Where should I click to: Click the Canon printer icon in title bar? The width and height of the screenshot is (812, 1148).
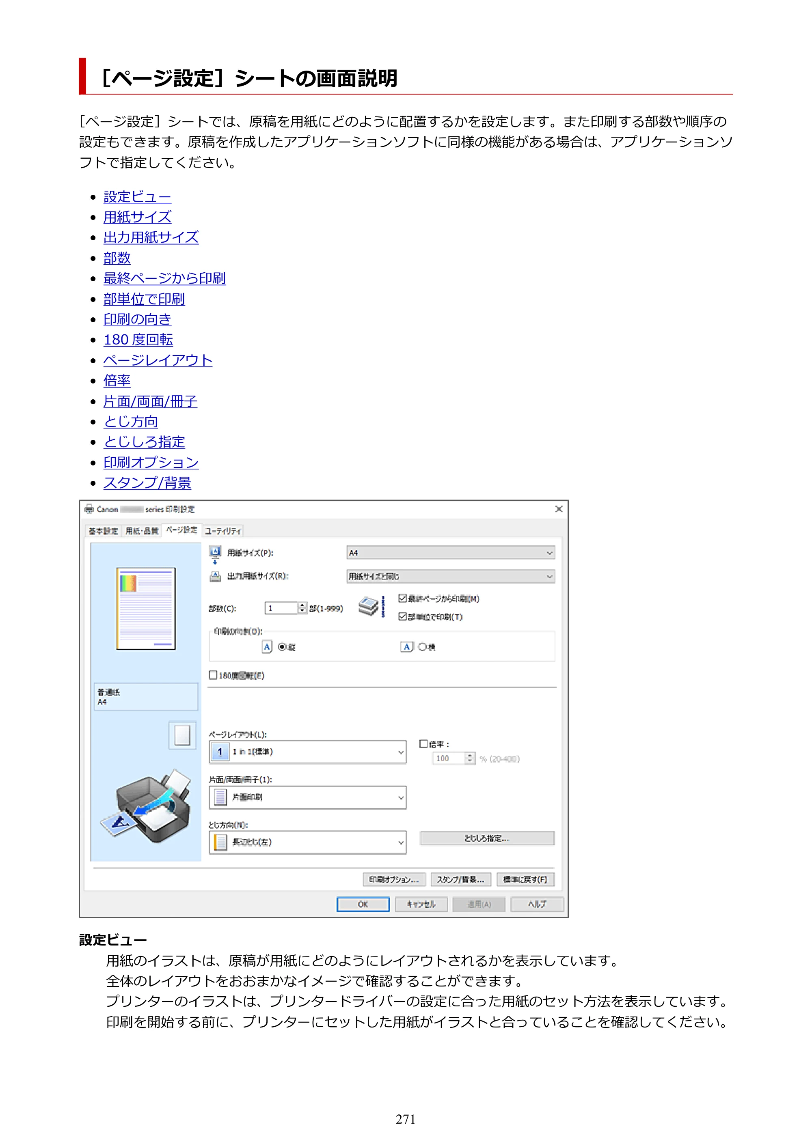coord(89,509)
